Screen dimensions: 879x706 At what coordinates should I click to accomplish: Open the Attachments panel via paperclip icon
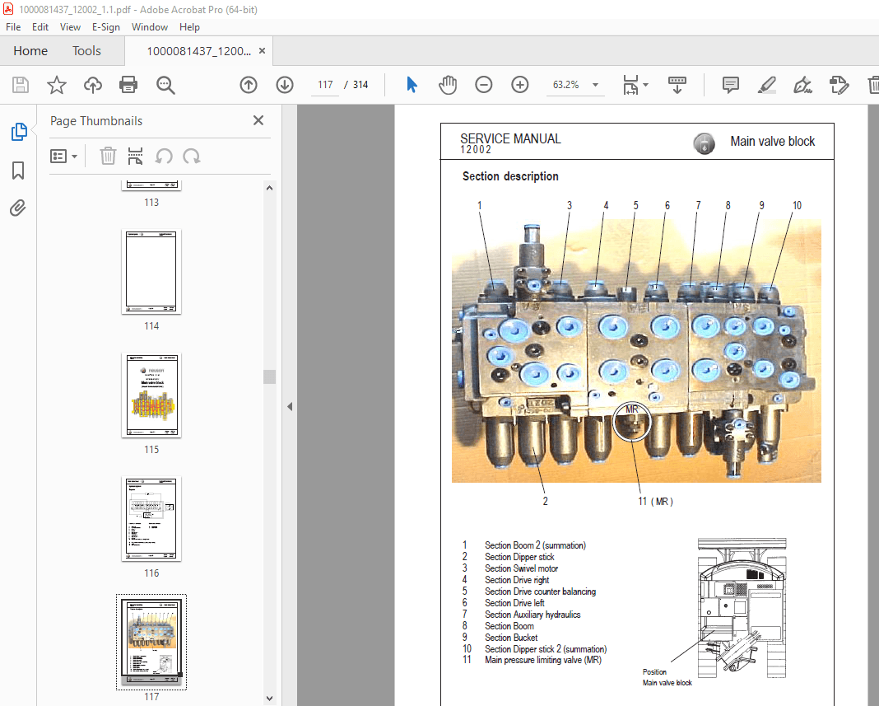pos(18,208)
